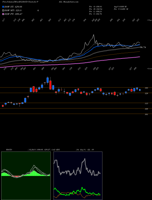Select the DOW PT: 109.47 label
152x200 pixels.
13,14
